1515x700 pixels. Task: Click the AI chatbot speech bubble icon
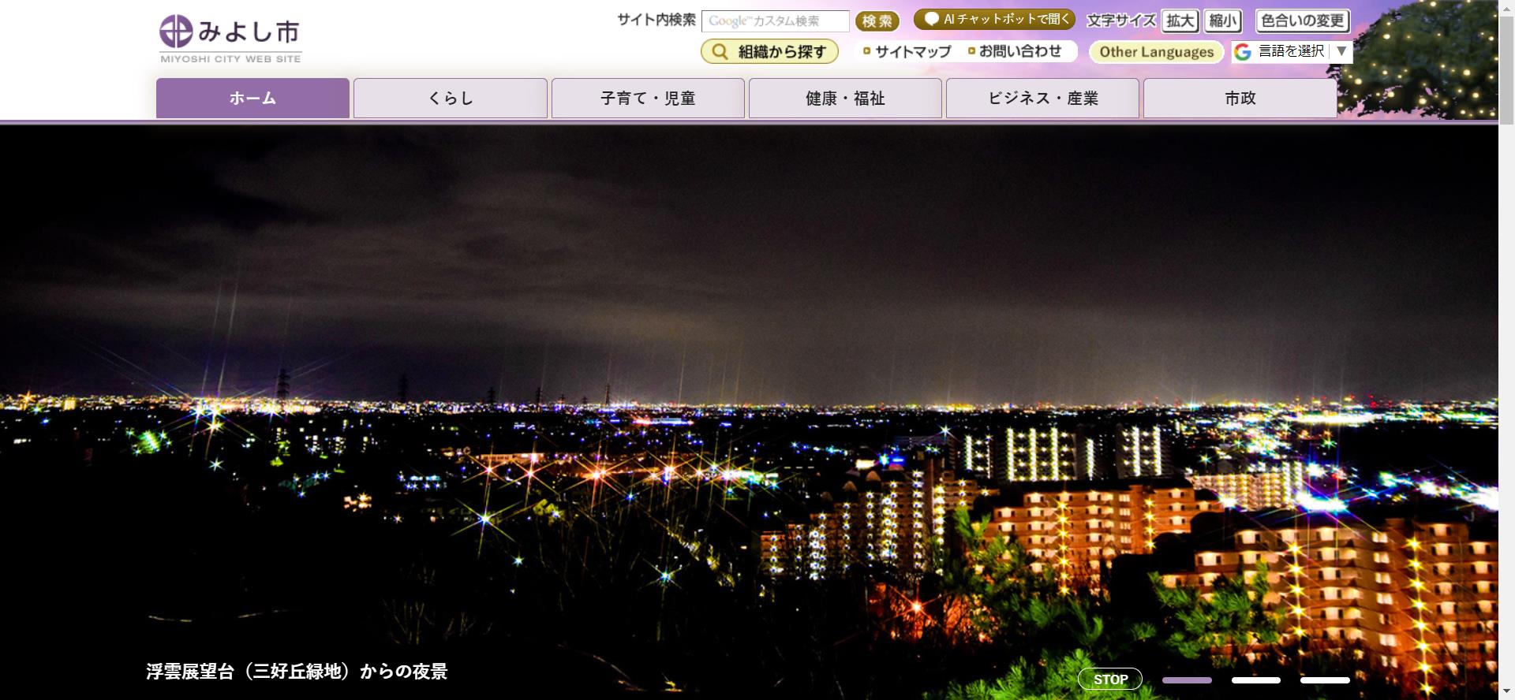tap(932, 19)
